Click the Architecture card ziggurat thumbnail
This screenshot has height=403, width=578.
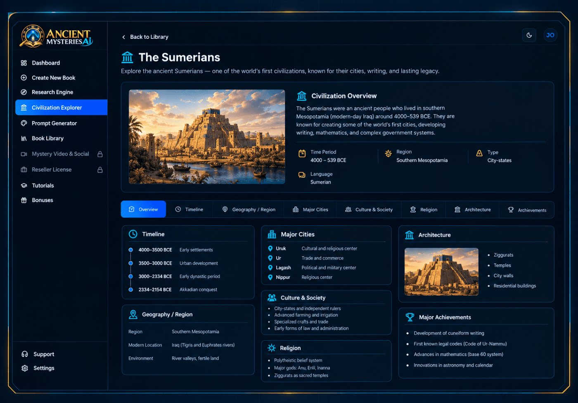441,272
